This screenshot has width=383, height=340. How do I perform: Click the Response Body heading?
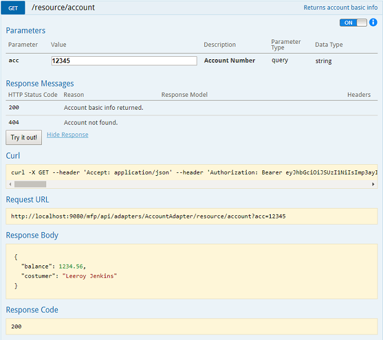pyautogui.click(x=32, y=235)
